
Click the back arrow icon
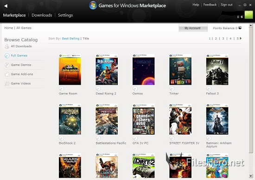coord(6,6)
